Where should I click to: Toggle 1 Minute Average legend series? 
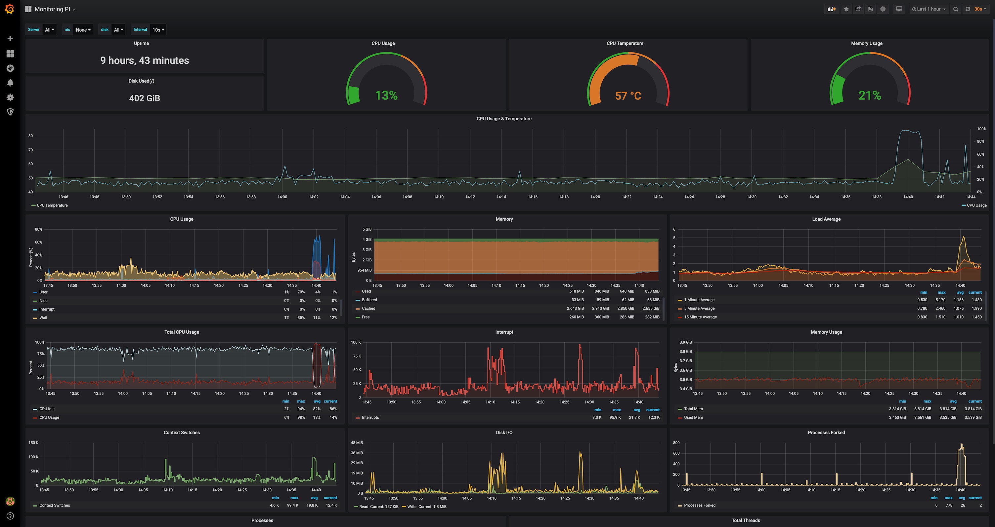699,300
